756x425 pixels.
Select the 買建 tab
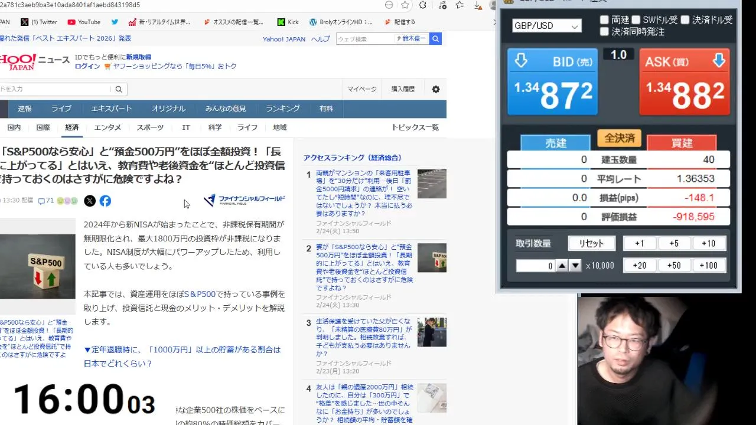[682, 143]
